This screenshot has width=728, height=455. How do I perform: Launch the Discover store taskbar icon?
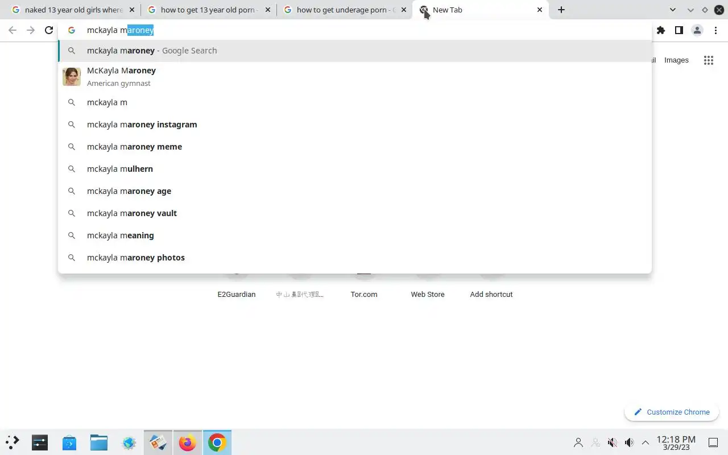[x=69, y=442]
